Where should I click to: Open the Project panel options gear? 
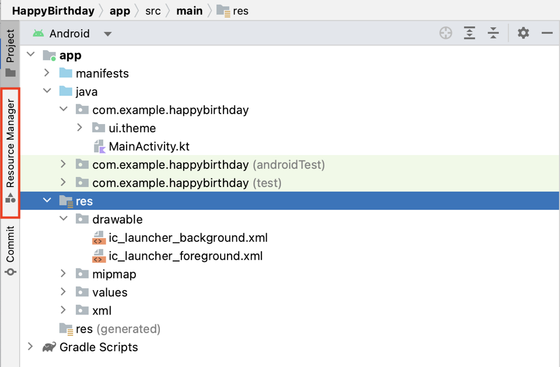tap(523, 33)
